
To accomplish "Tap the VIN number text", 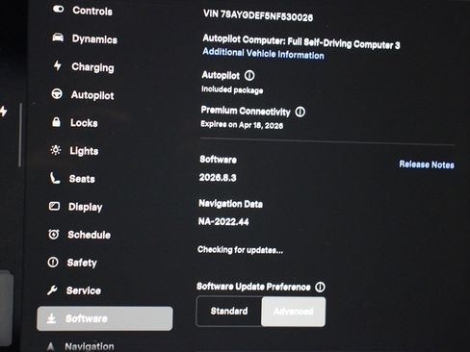I will coord(258,15).
